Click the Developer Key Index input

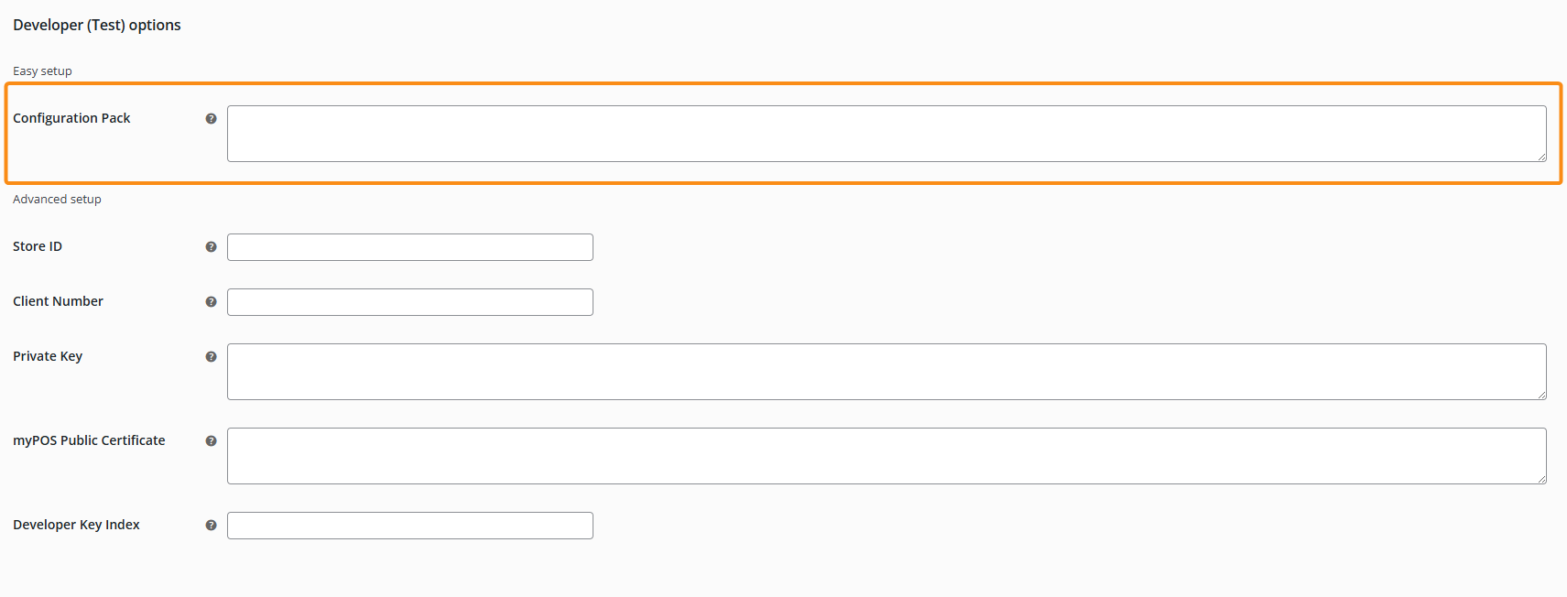tap(409, 526)
